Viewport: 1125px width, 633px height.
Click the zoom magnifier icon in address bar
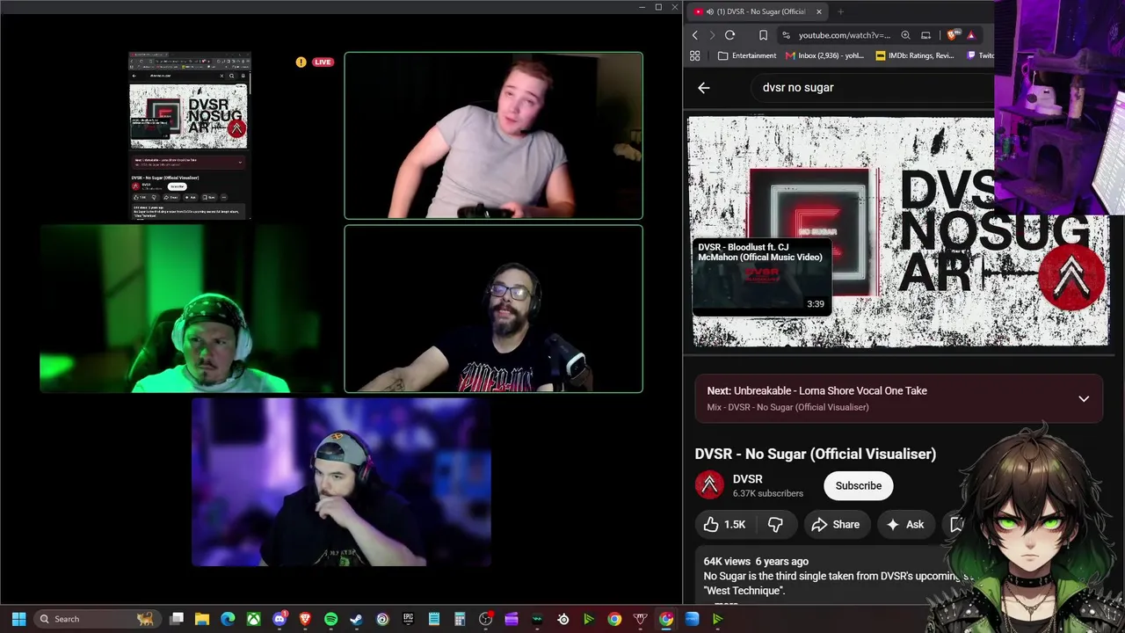pyautogui.click(x=905, y=35)
